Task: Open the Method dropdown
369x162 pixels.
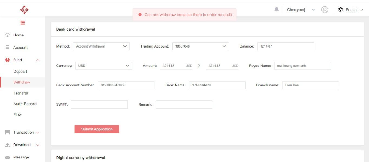Action: [101, 46]
